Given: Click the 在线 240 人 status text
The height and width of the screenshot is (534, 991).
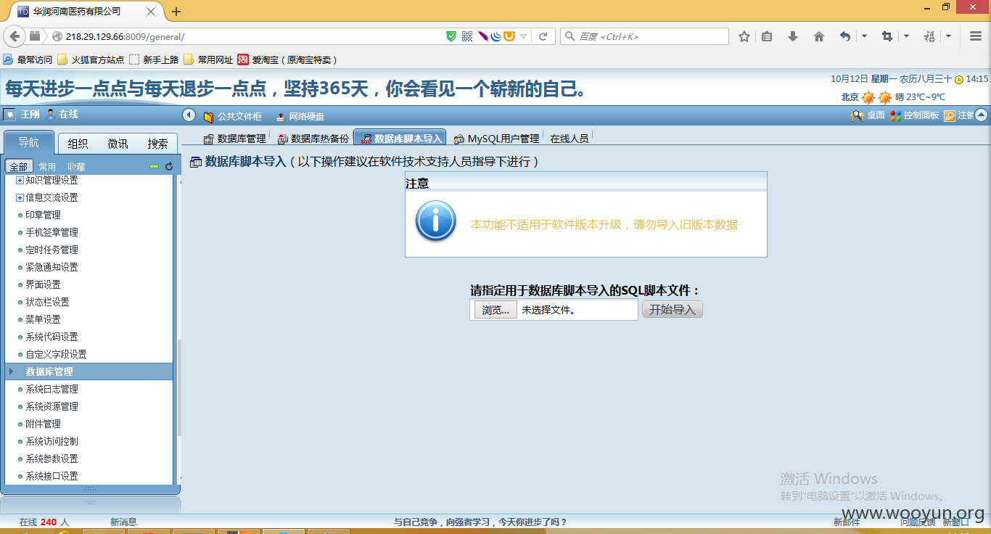Looking at the screenshot, I should 44,522.
